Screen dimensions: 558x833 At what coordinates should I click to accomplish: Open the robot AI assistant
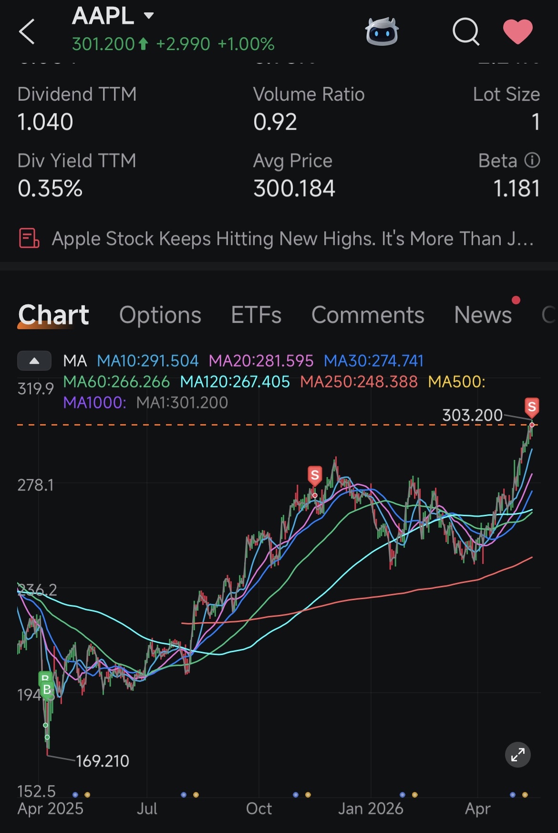[382, 31]
